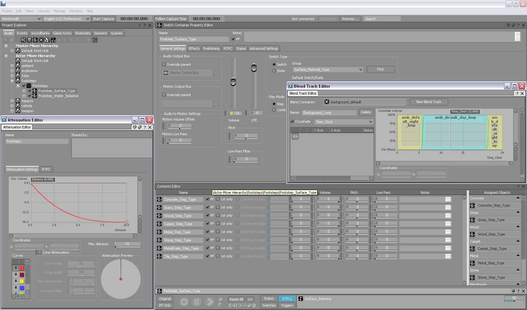Enable Cone Attenuation checkbox
527x310 pixels.
40,252
